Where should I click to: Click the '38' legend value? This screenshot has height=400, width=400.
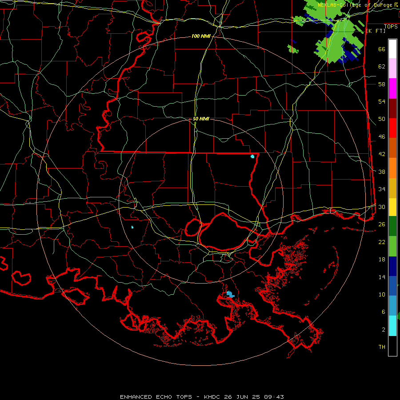click(x=382, y=172)
